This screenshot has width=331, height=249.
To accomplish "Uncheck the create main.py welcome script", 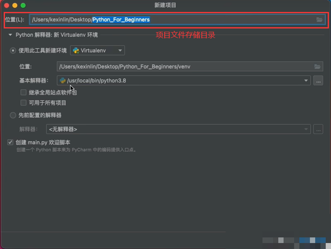I will coord(10,142).
